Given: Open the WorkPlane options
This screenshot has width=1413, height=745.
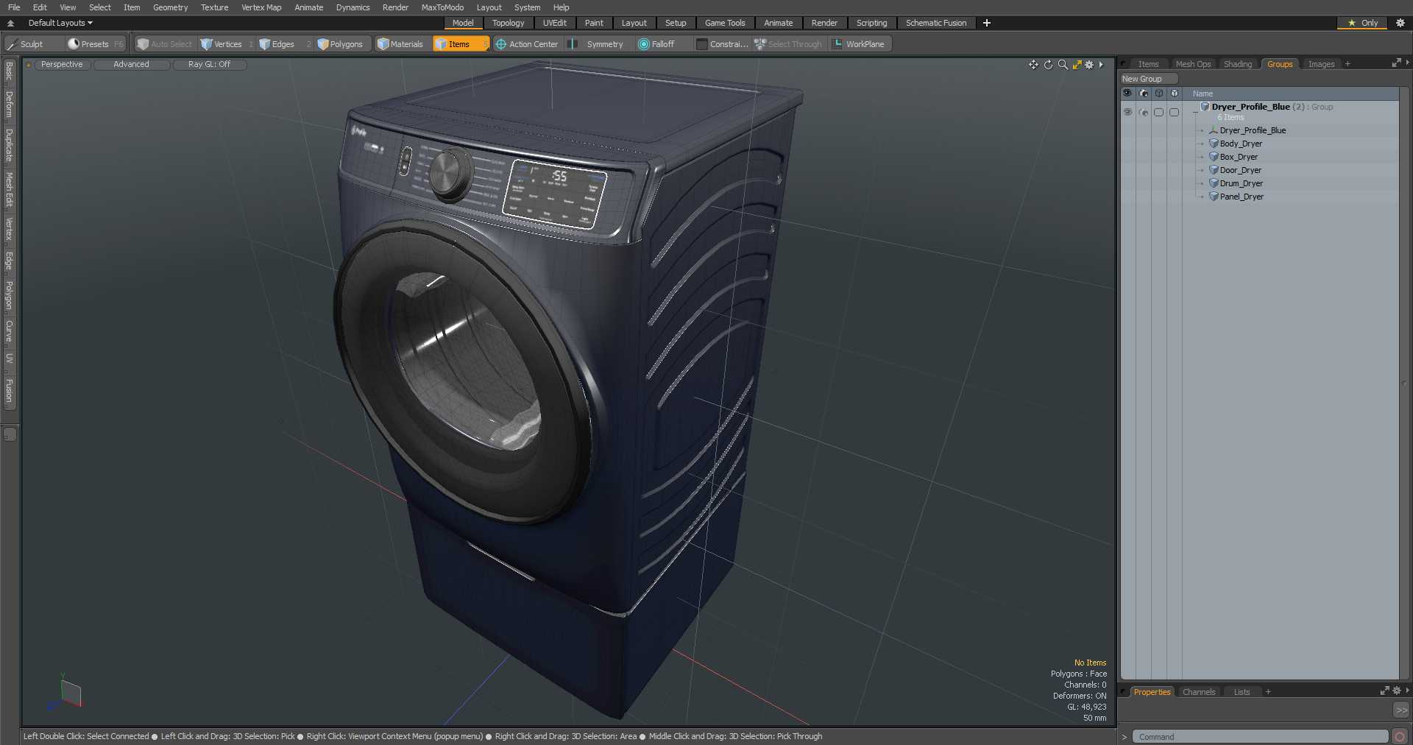Looking at the screenshot, I should pyautogui.click(x=859, y=44).
